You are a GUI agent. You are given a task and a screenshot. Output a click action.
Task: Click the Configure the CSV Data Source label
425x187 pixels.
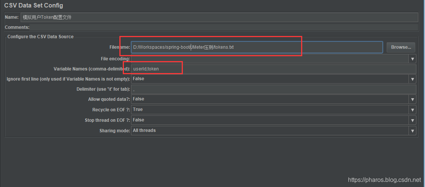click(x=41, y=36)
